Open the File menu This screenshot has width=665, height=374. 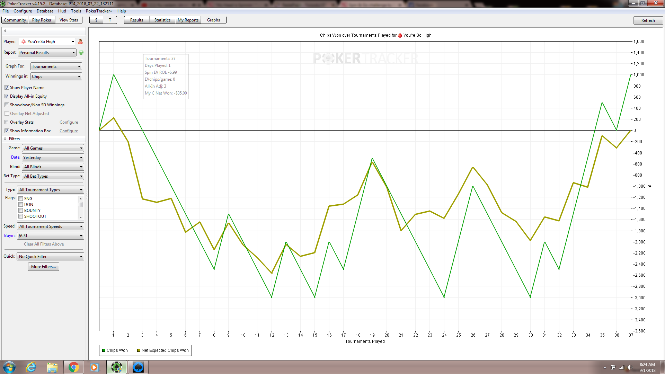pos(6,11)
